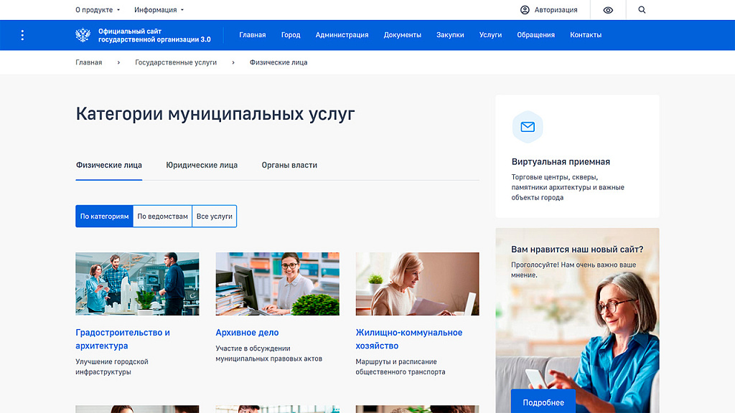735x413 pixels.
Task: Click the state emblem logo icon
Action: coord(83,35)
